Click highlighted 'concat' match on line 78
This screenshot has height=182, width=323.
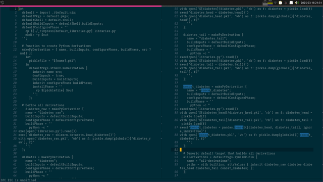coord(187,87)
